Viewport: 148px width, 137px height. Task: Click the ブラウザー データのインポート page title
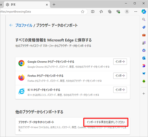57,25
